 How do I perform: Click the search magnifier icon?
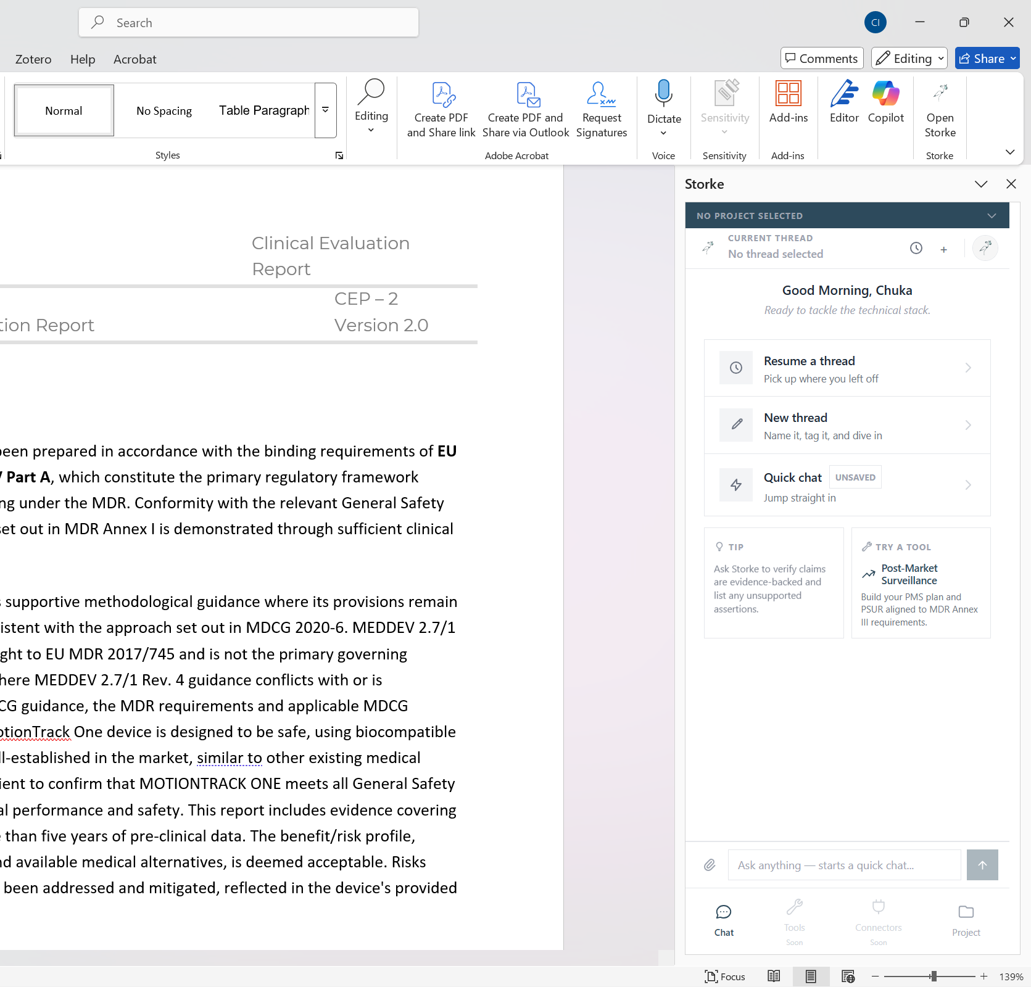[x=97, y=23]
